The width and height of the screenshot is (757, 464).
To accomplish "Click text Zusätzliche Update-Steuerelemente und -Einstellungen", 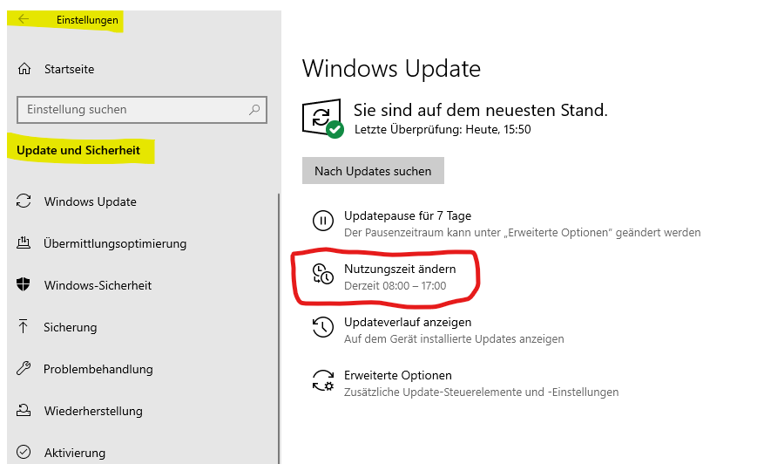I will pos(482,392).
